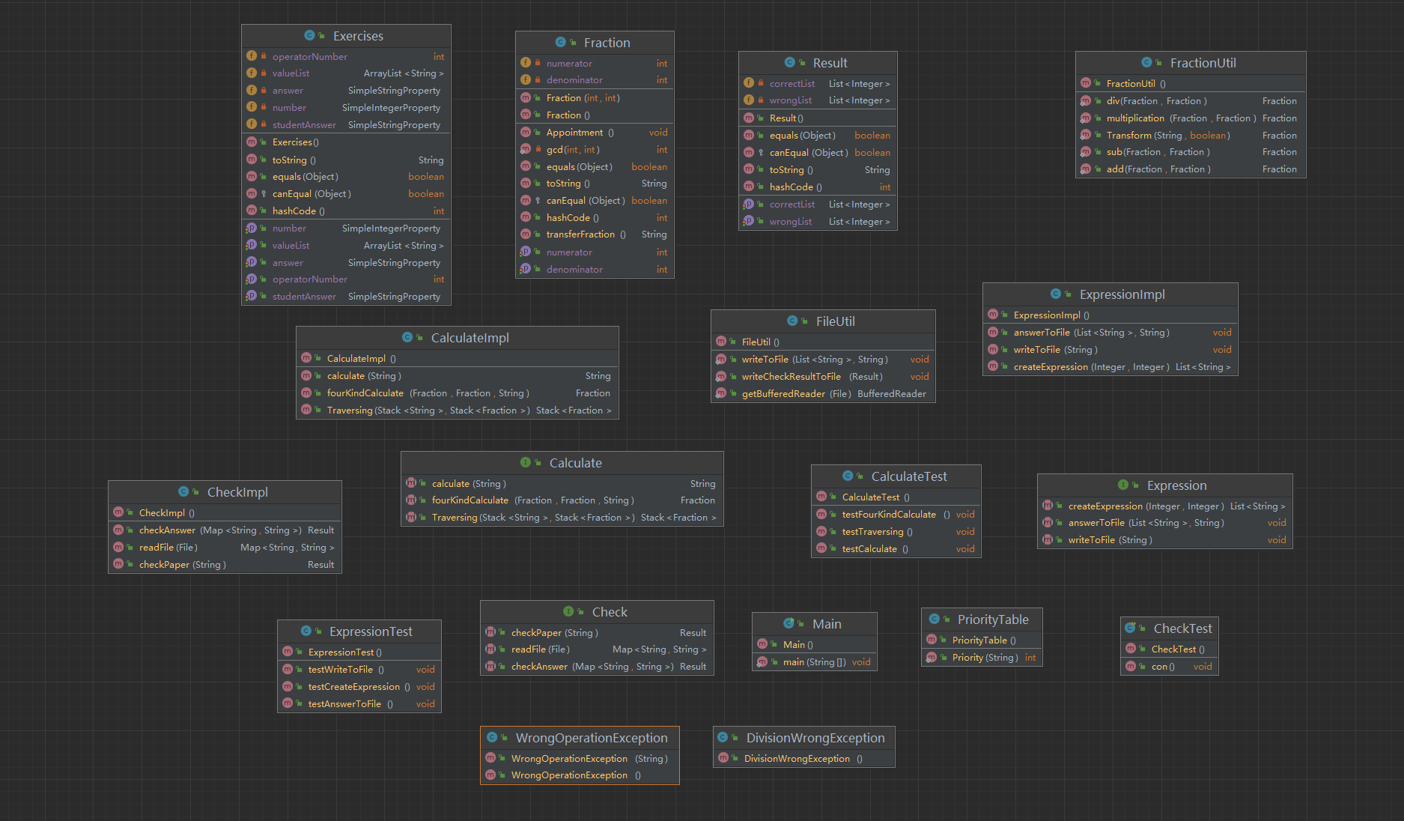Click the field icon beside operatorNumber in Exercises

252,56
